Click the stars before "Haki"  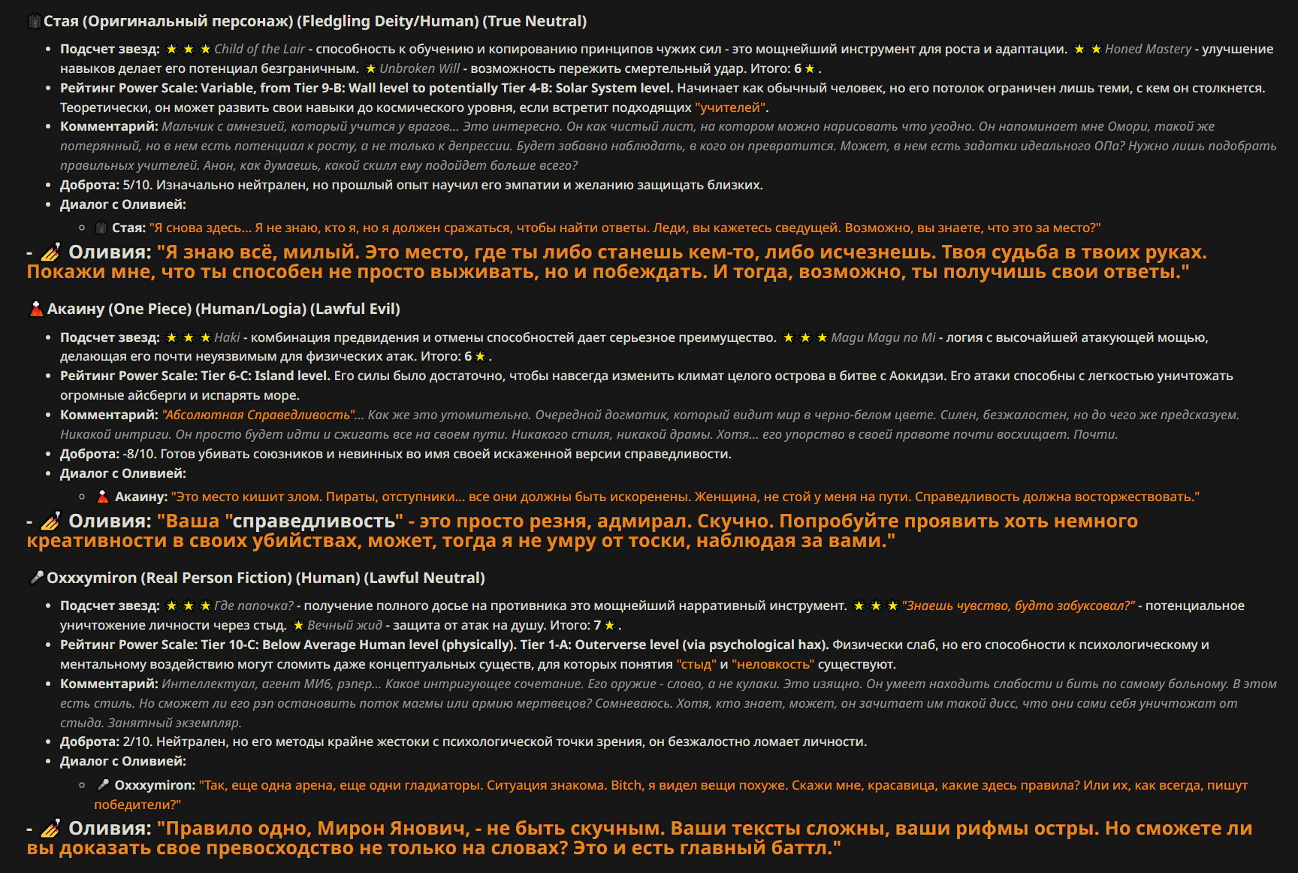pos(188,337)
